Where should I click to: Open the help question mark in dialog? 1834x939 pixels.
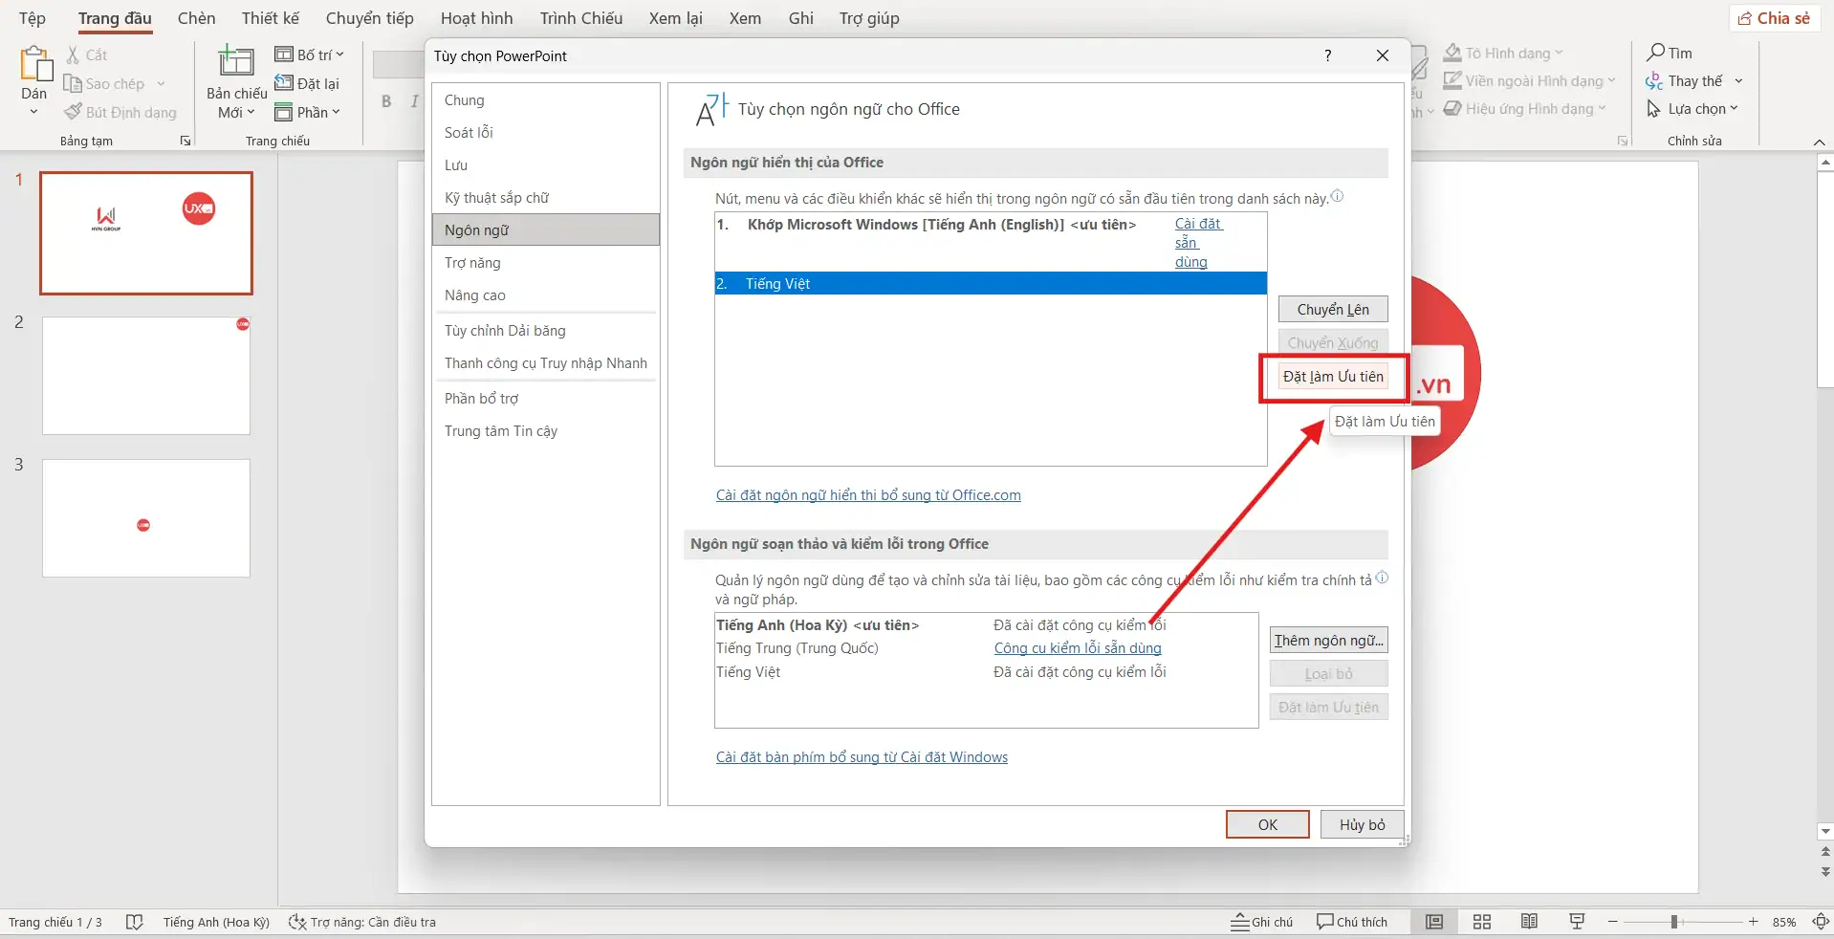coord(1327,55)
